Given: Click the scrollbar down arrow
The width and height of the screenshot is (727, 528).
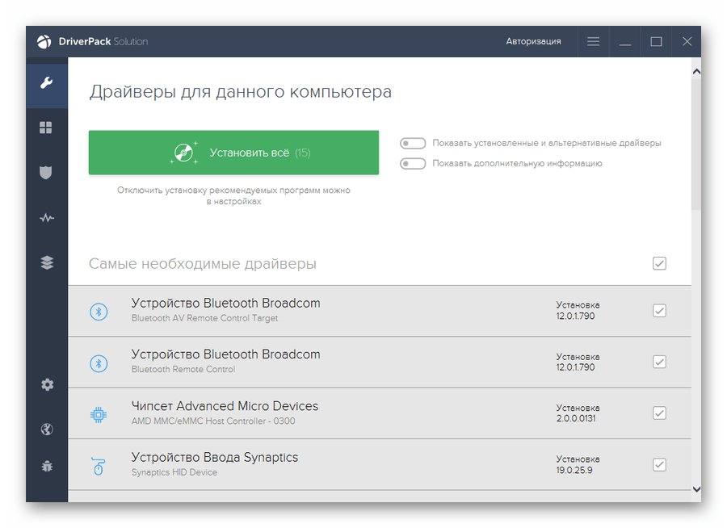Looking at the screenshot, I should (696, 488).
